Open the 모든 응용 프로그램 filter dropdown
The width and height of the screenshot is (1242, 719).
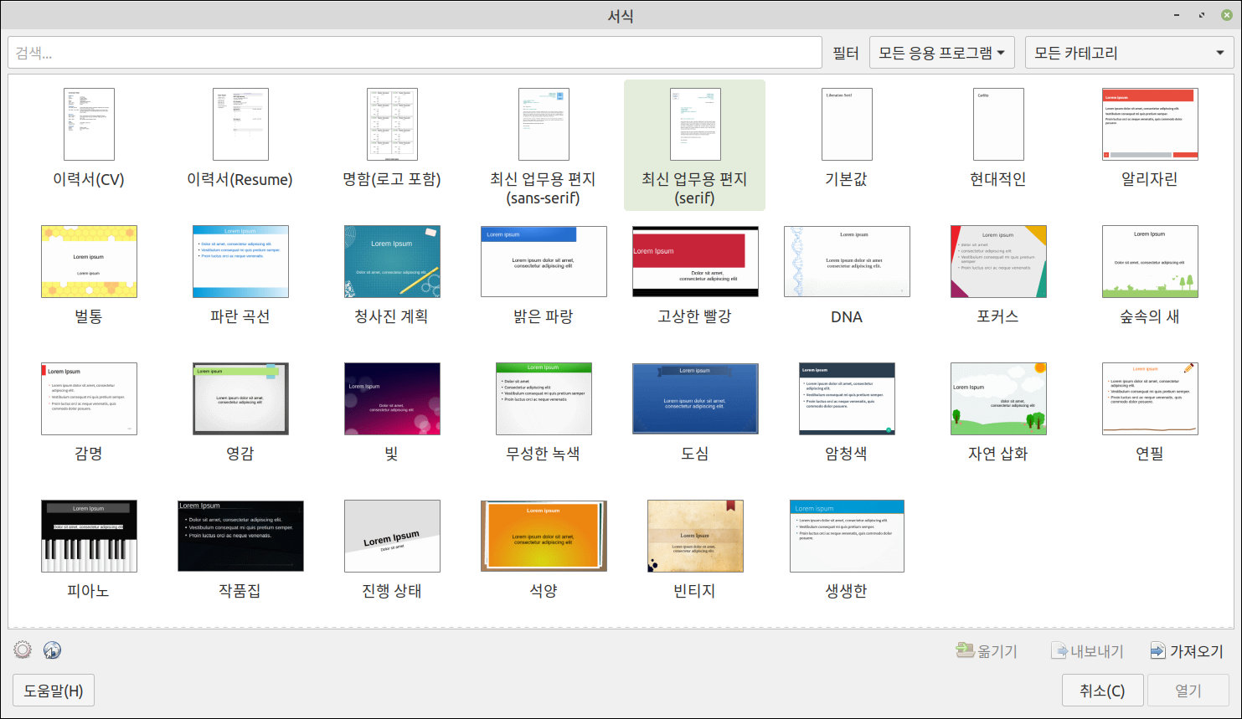point(942,53)
